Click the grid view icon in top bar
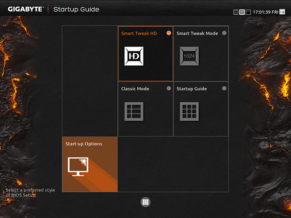The image size is (291, 218). [242, 12]
